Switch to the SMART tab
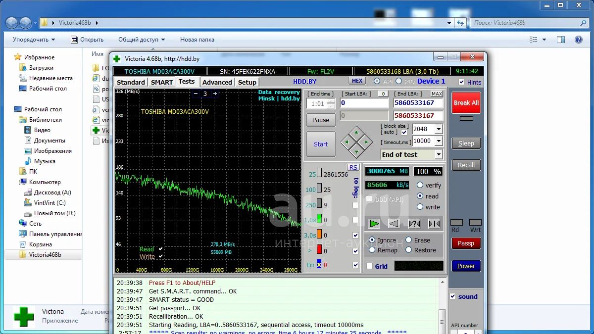594x334 pixels. coord(162,82)
